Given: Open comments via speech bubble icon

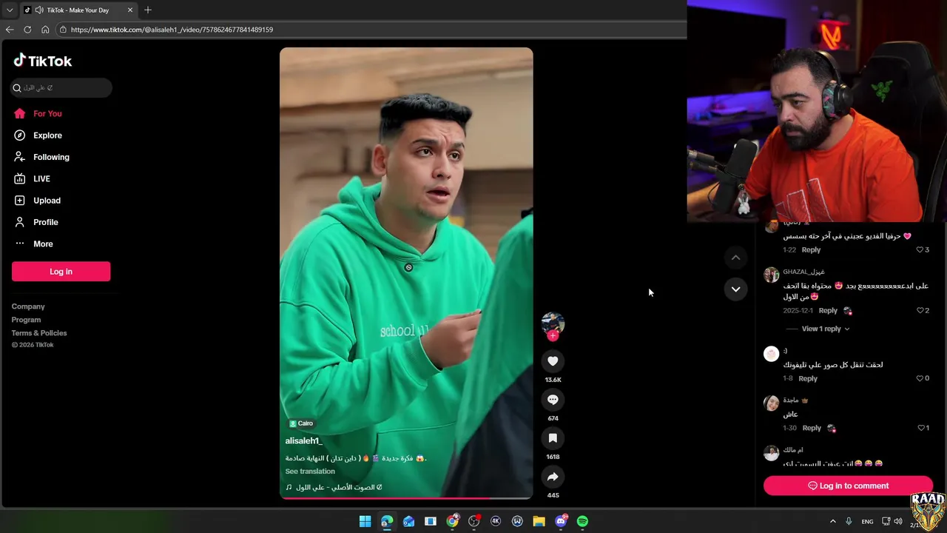Looking at the screenshot, I should click(x=553, y=400).
